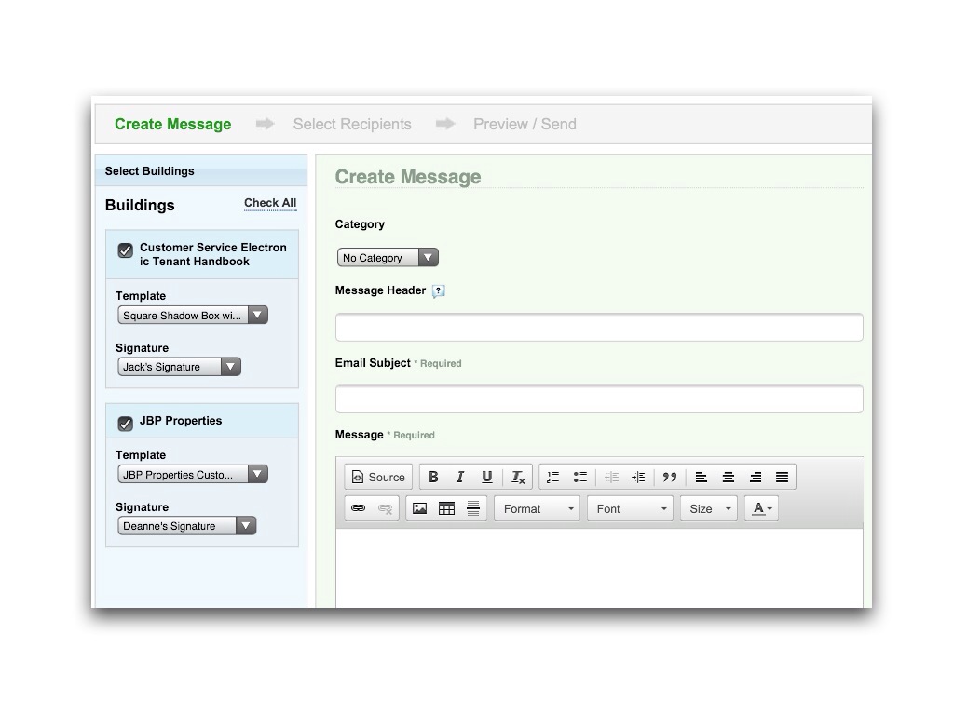Uncheck the JBP Properties building checkbox
This screenshot has width=954, height=715.
126,424
